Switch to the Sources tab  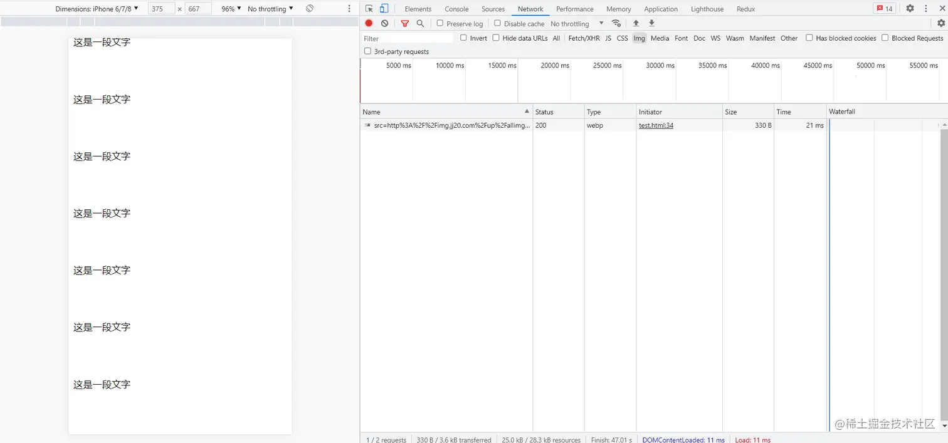pyautogui.click(x=493, y=9)
